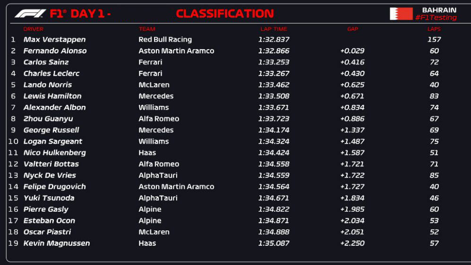Click the DRIVER column header
471x265 pixels.
(x=34, y=29)
